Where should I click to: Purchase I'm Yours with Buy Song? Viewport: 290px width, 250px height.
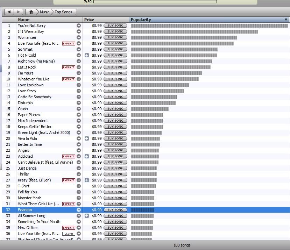[115, 73]
